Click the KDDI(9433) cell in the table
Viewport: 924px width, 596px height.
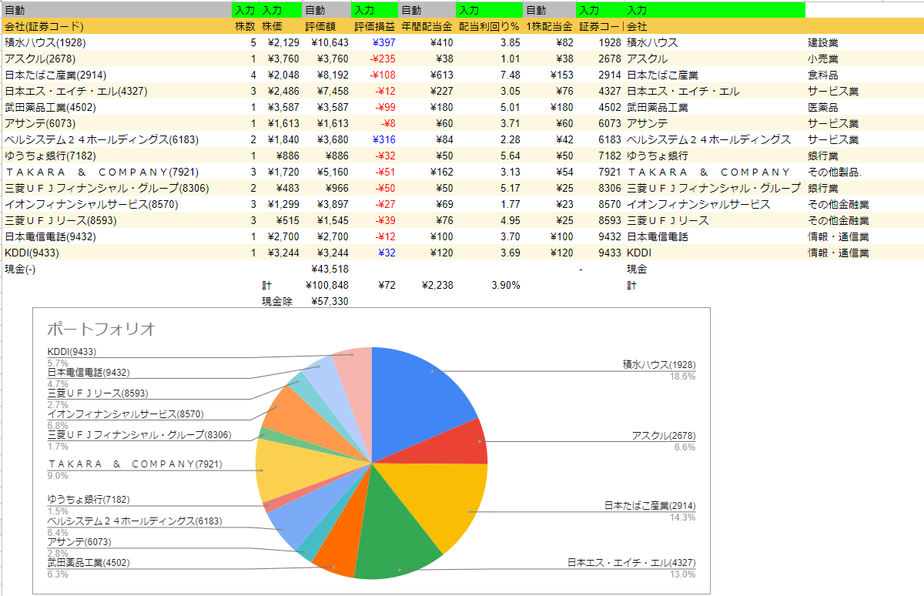point(116,253)
